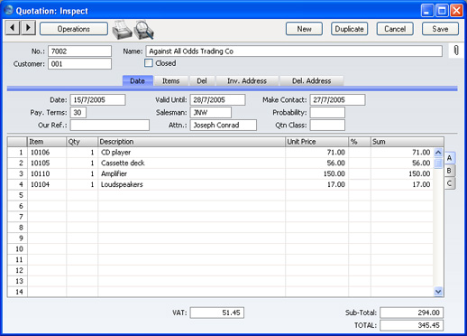467x336 pixels.
Task: Select item code 10110 cell
Action: pos(47,173)
